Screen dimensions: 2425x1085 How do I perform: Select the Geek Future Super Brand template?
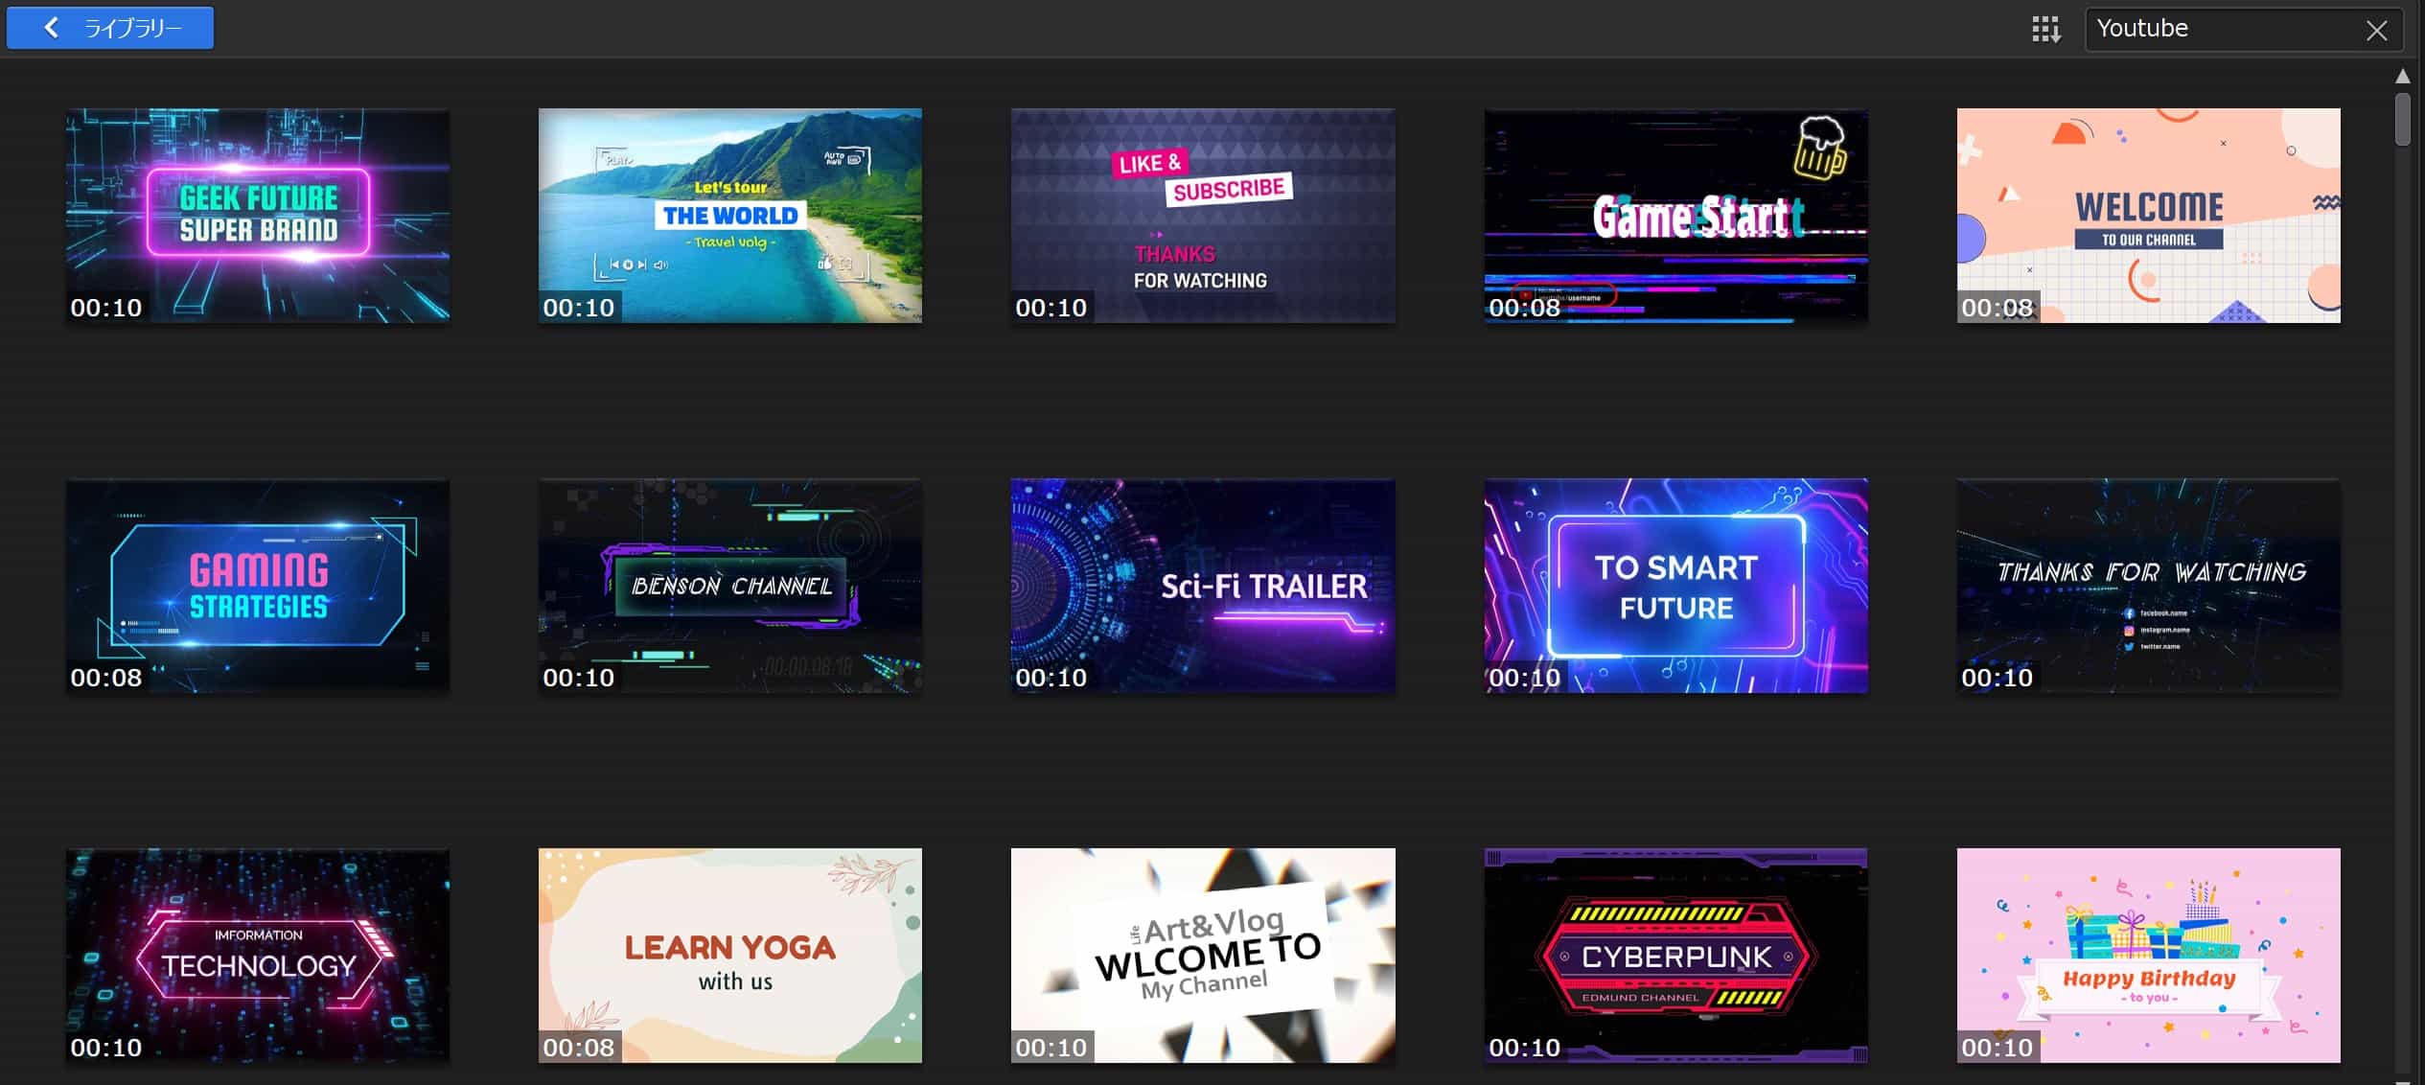[x=258, y=215]
